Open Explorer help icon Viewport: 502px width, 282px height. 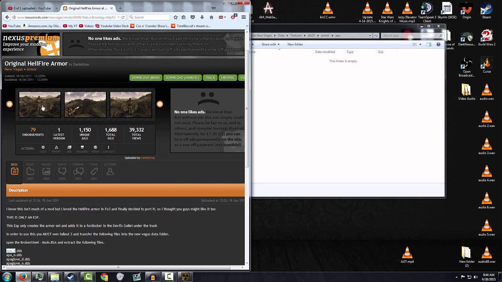(438, 44)
